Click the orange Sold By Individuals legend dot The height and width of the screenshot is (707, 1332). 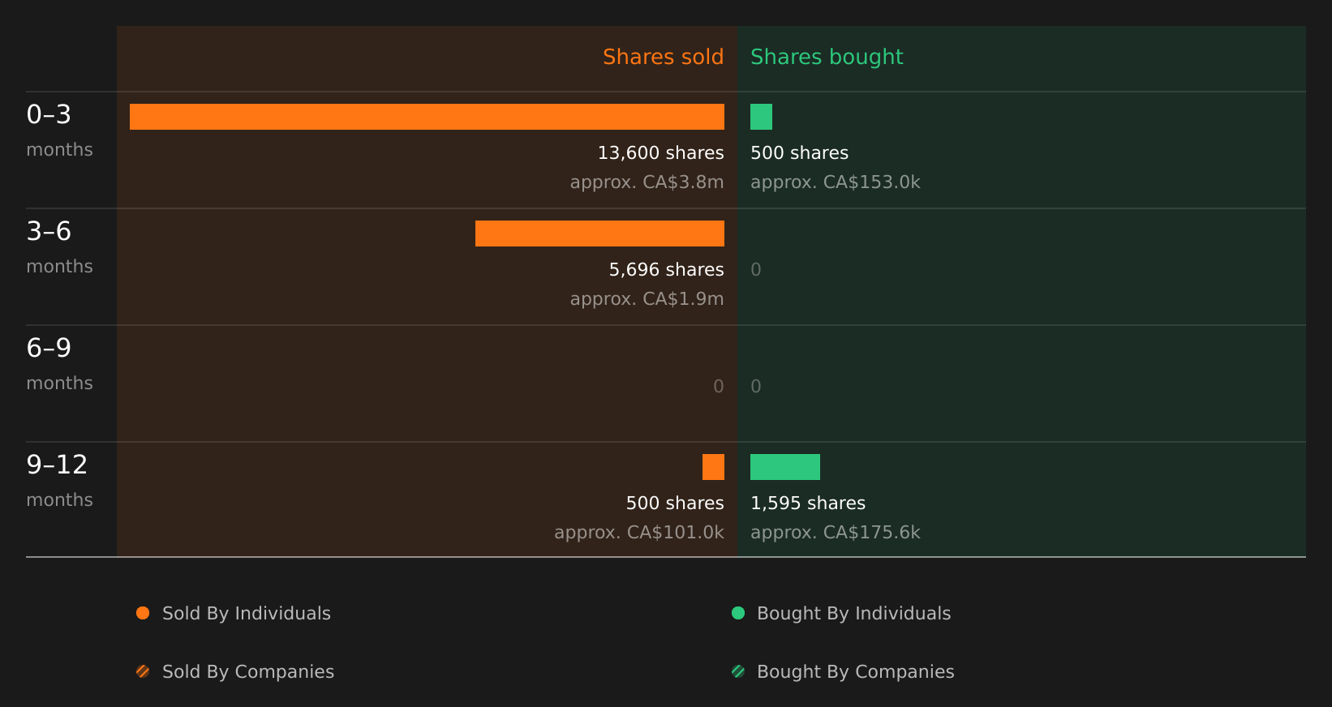coord(143,613)
